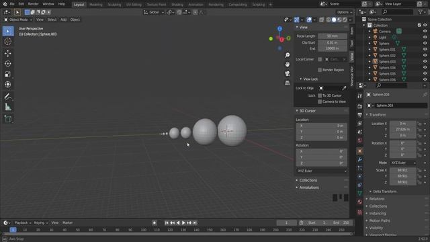This screenshot has width=430, height=242.
Task: Click the pan view hand icon
Action: tap(287, 65)
